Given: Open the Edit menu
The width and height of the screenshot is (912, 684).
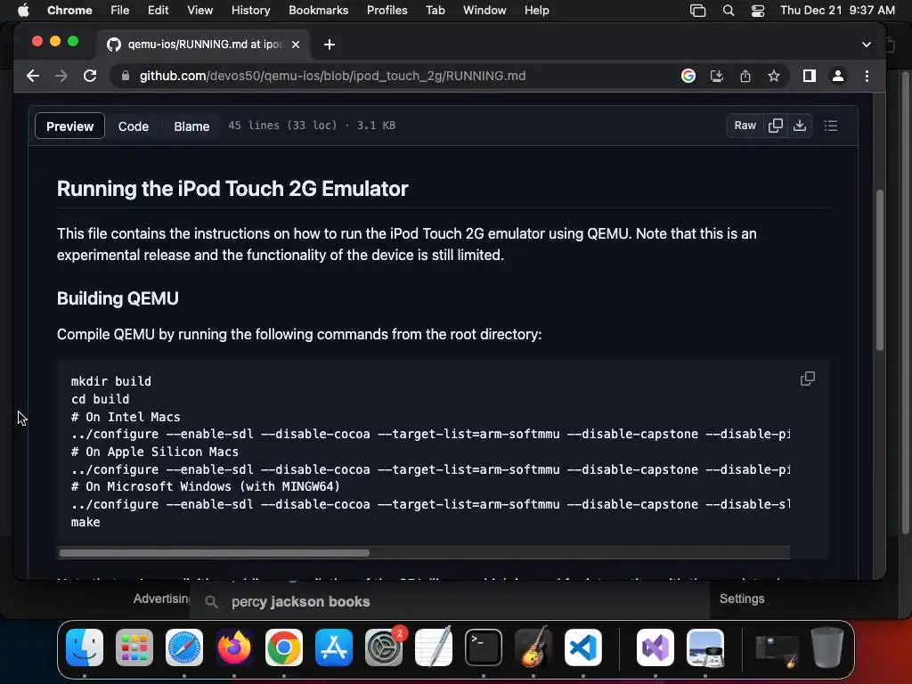Looking at the screenshot, I should tap(158, 11).
